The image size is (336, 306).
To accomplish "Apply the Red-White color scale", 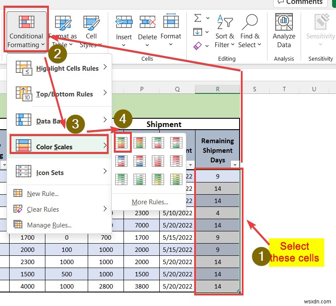I will (176, 161).
